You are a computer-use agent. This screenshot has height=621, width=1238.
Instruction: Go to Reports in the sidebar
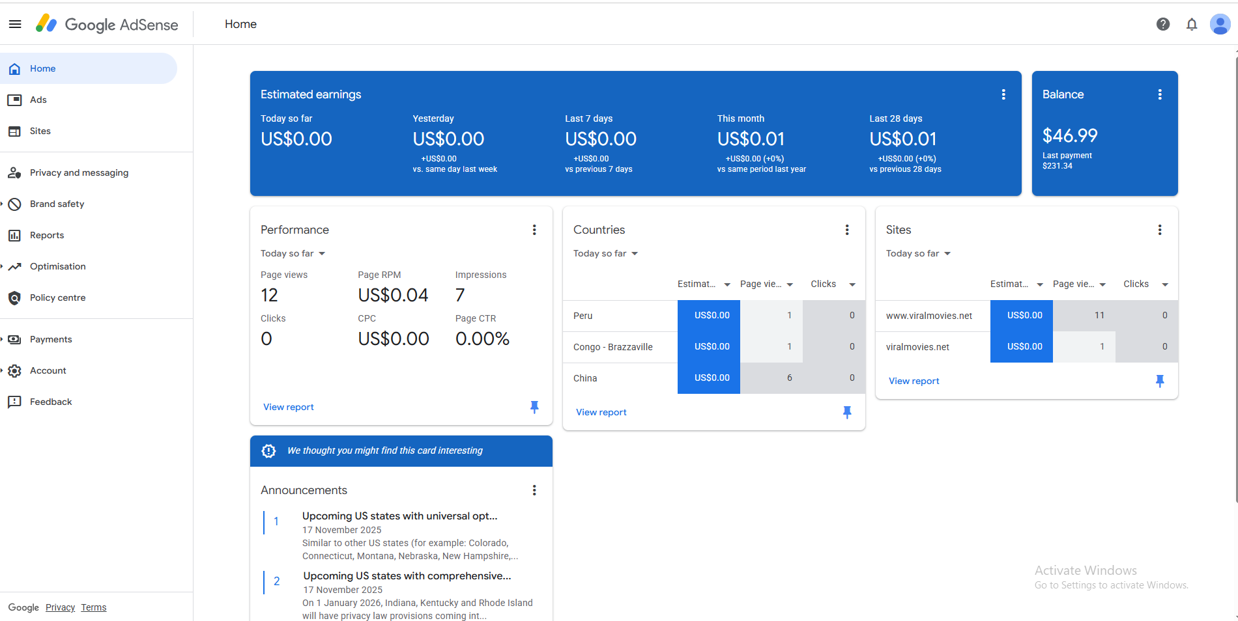point(47,235)
